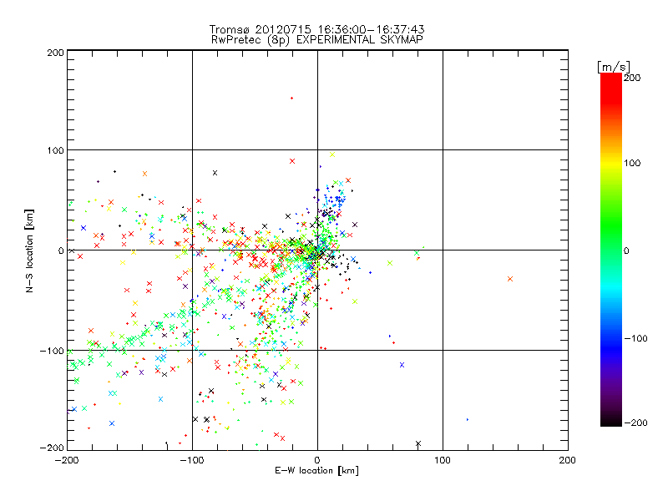Click the Tromsø 20120715 16:36:00-16:37:43 title
This screenshot has height=501, width=668.
tap(317, 29)
